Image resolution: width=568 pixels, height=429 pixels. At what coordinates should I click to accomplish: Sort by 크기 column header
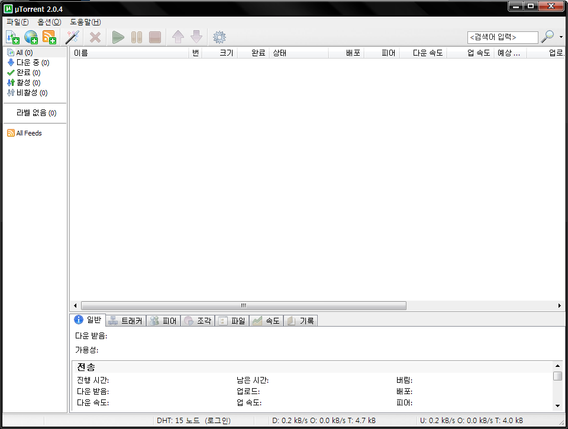pos(220,53)
